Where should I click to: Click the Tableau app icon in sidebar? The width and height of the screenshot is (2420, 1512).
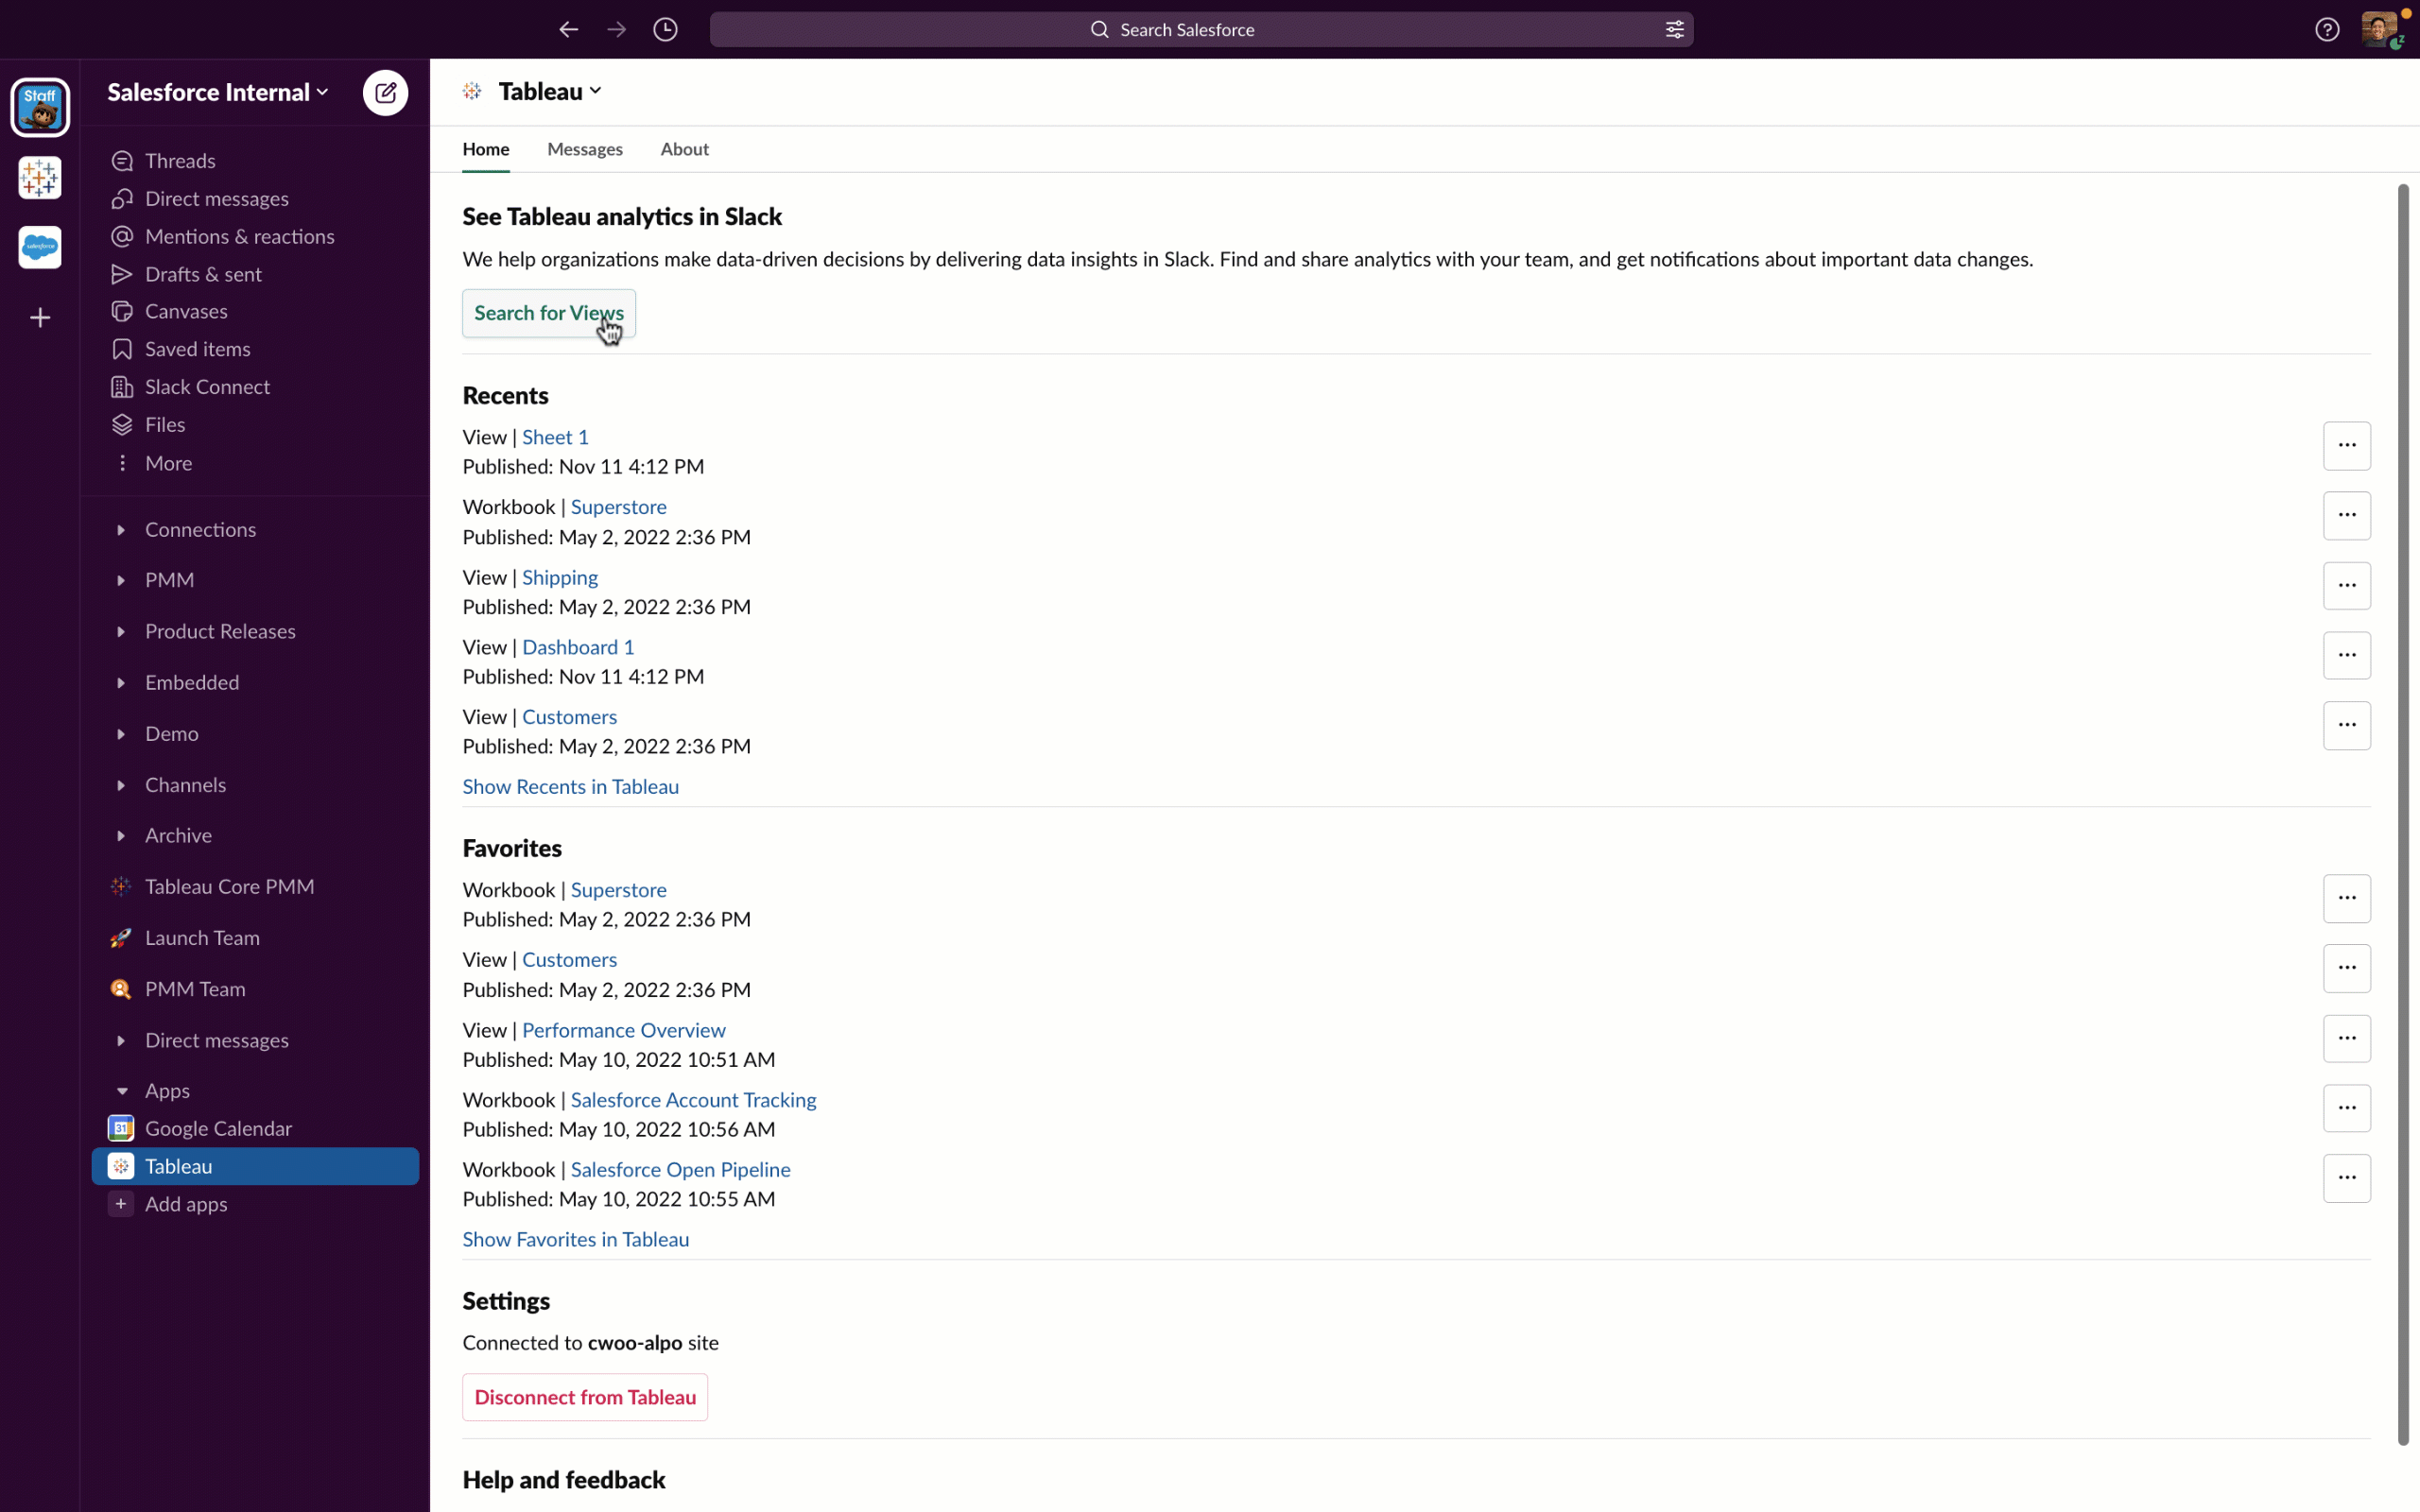point(120,1165)
